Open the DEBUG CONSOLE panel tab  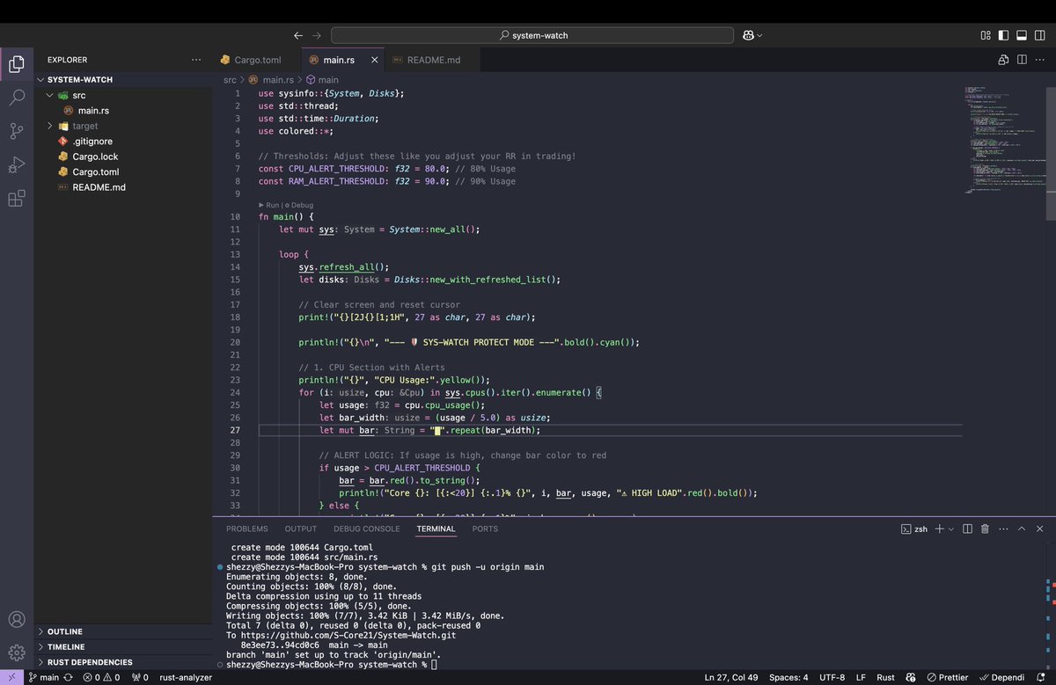[x=366, y=528]
